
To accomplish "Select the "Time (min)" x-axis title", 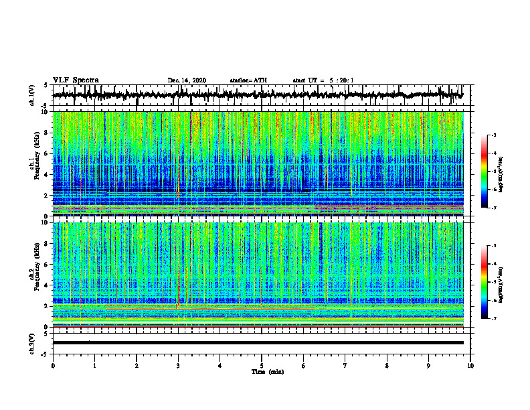I will click(x=268, y=372).
